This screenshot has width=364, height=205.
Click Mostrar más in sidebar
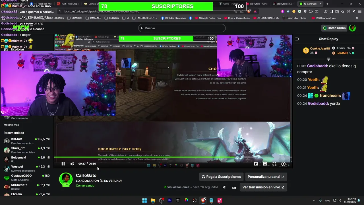pos(11,125)
